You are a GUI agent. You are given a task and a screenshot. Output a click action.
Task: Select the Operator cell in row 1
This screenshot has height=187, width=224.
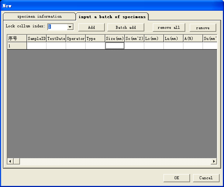pyautogui.click(x=76, y=46)
